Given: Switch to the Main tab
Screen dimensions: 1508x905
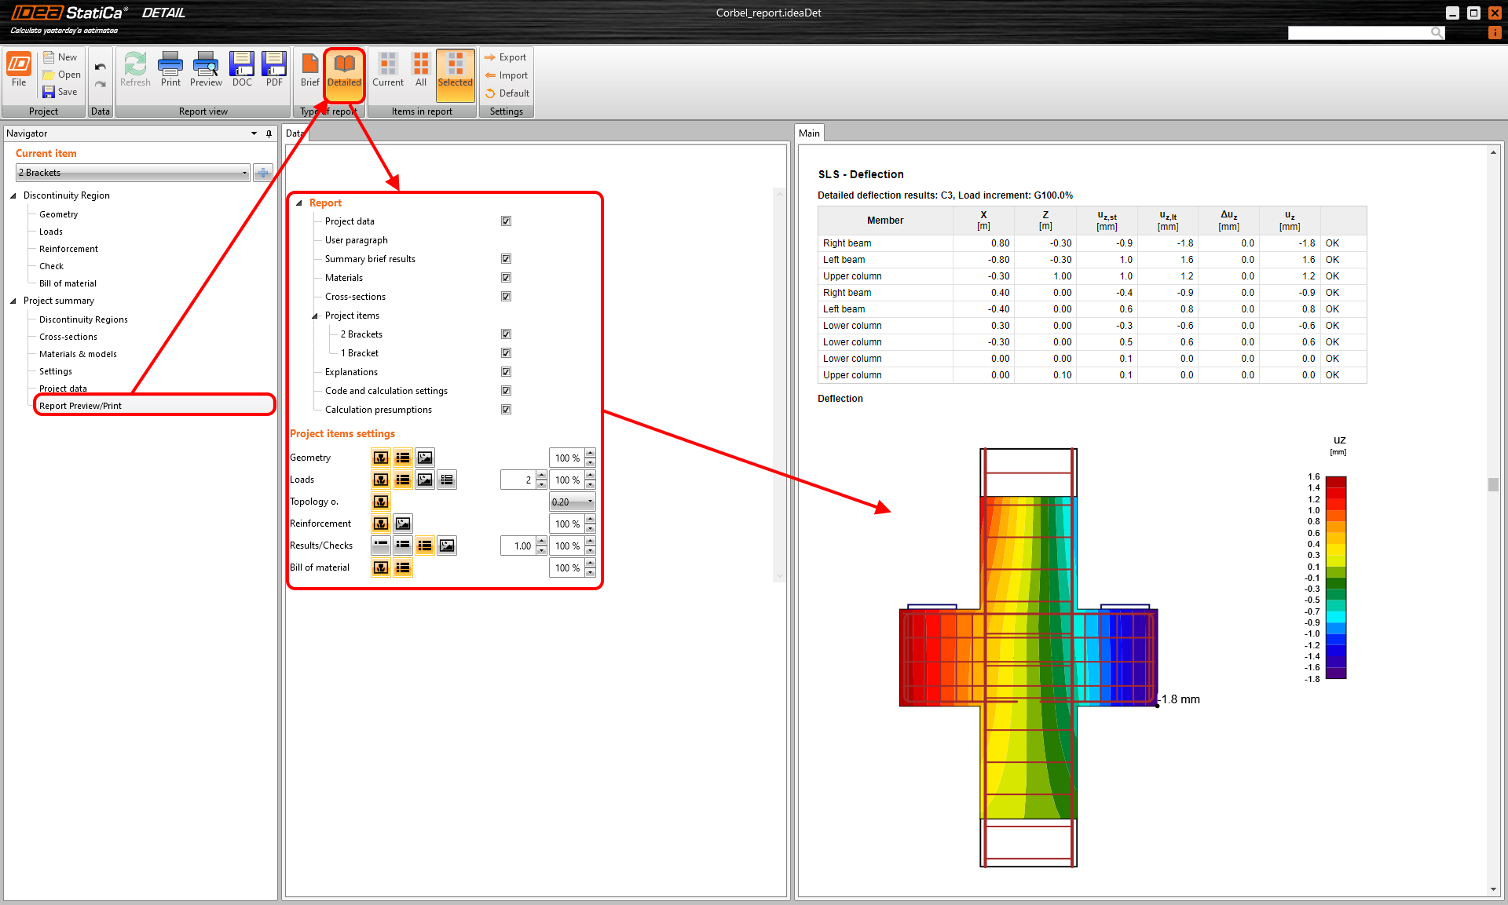Looking at the screenshot, I should [809, 133].
